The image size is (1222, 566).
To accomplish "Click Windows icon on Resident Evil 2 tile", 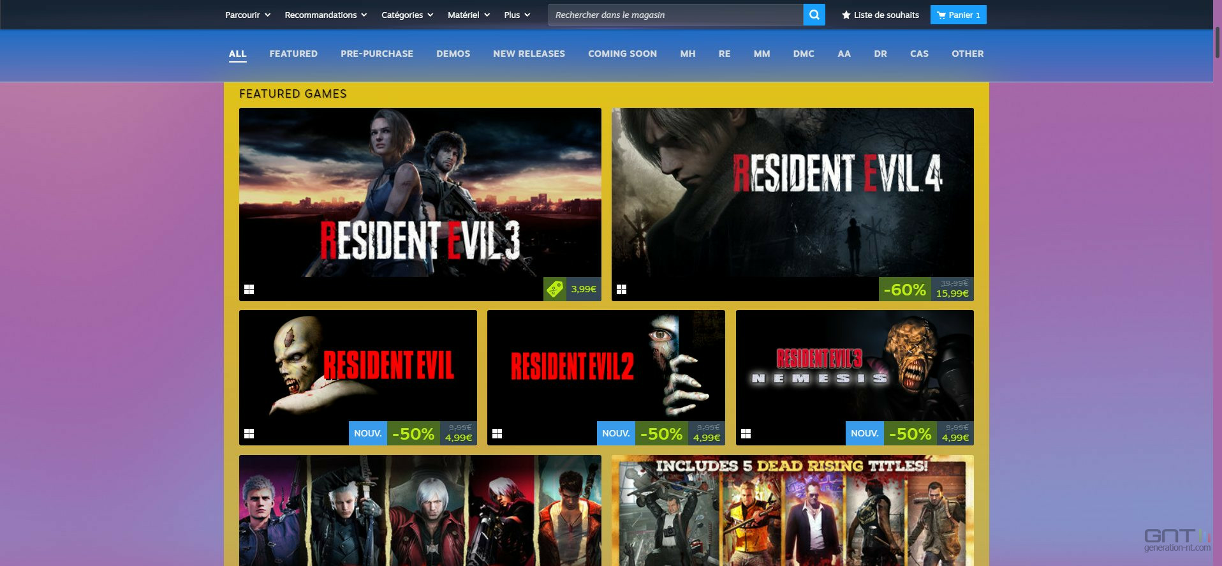I will pyautogui.click(x=497, y=433).
